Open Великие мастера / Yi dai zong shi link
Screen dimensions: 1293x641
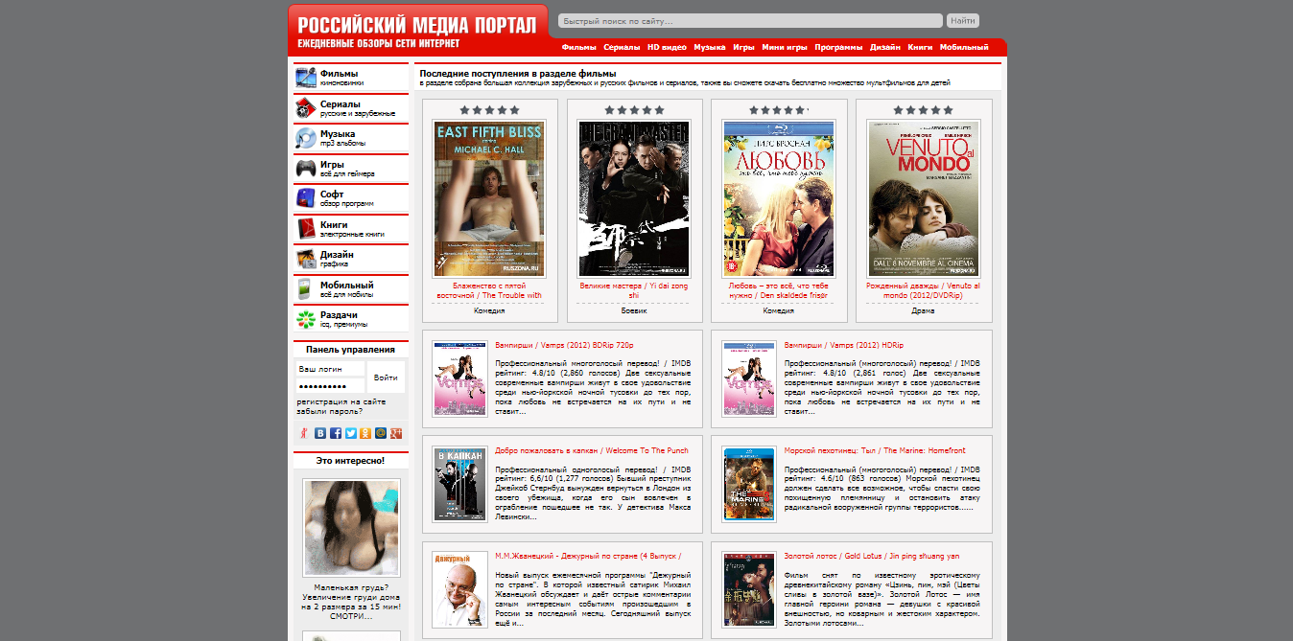coord(634,290)
